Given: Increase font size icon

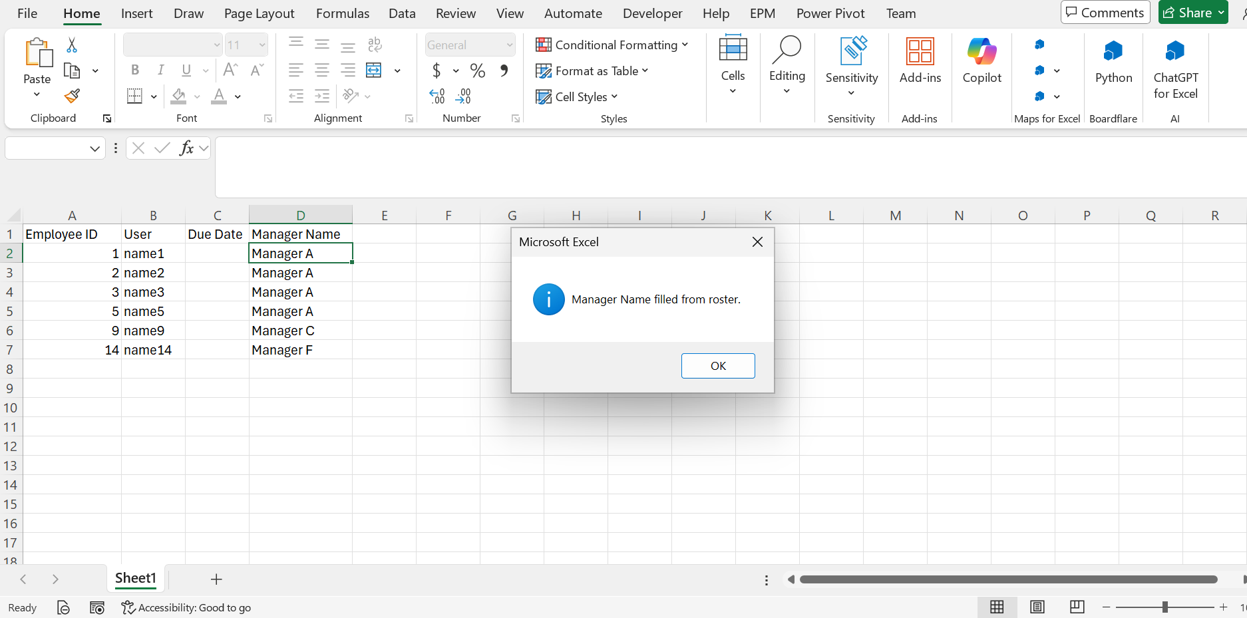Looking at the screenshot, I should (231, 70).
